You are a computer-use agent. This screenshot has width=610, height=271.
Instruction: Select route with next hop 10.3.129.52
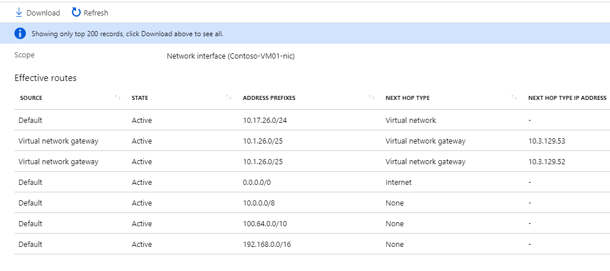(x=547, y=162)
